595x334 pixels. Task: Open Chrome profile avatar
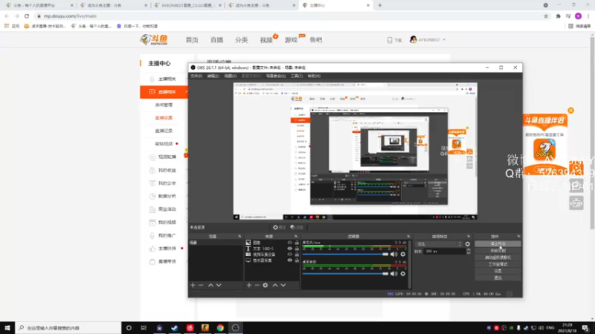579,16
